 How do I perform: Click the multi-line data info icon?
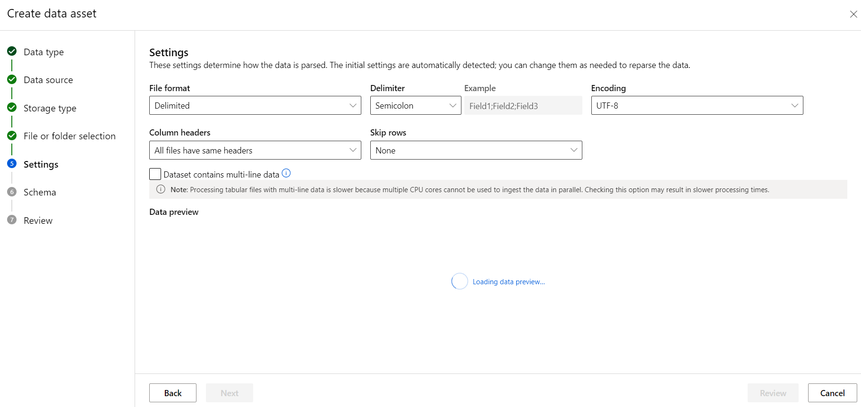click(x=286, y=173)
